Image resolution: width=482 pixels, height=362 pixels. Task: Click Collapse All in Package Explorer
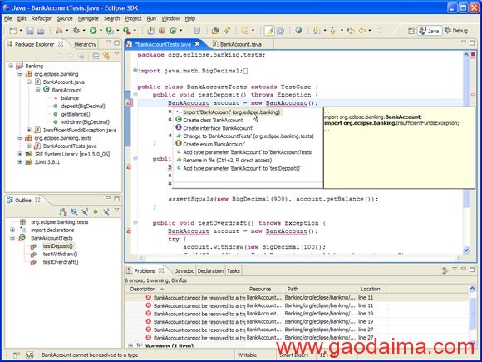pos(96,56)
